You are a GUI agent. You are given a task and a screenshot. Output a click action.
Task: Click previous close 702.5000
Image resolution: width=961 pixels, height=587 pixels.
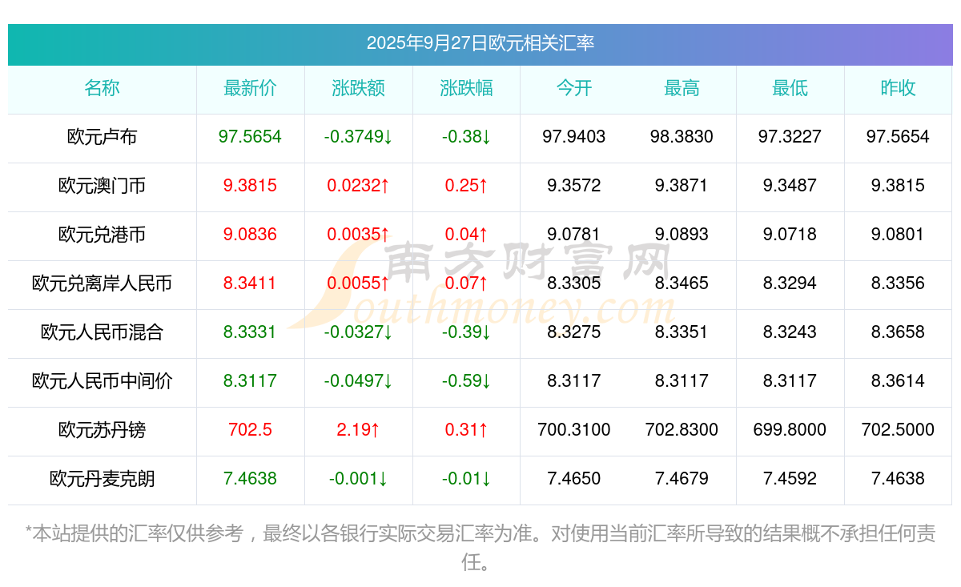pyautogui.click(x=898, y=430)
